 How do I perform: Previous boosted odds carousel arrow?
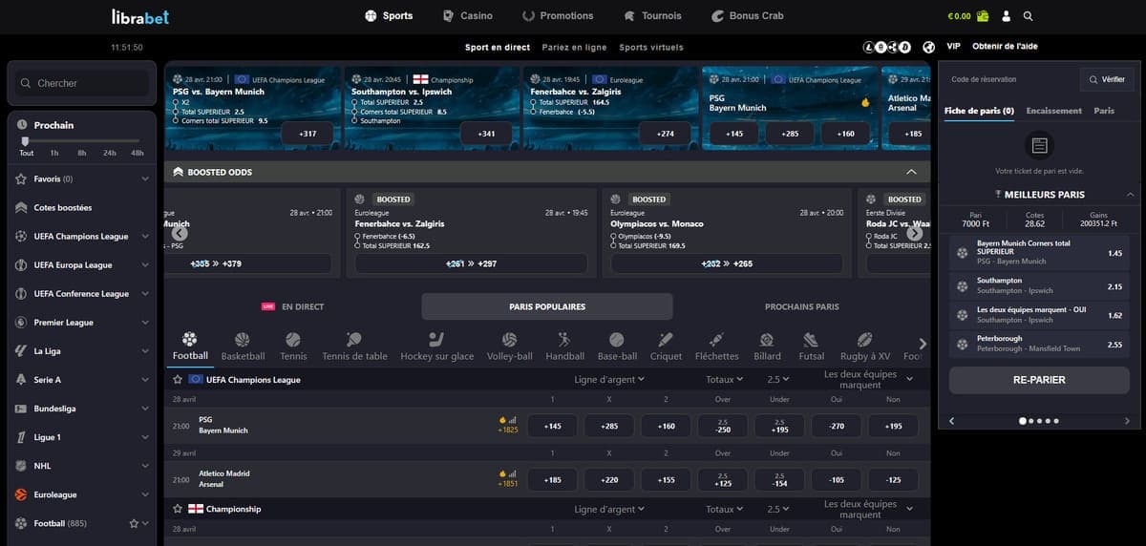point(180,233)
